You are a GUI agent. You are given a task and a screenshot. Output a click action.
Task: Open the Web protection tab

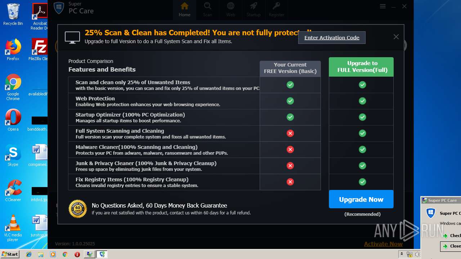tap(230, 10)
